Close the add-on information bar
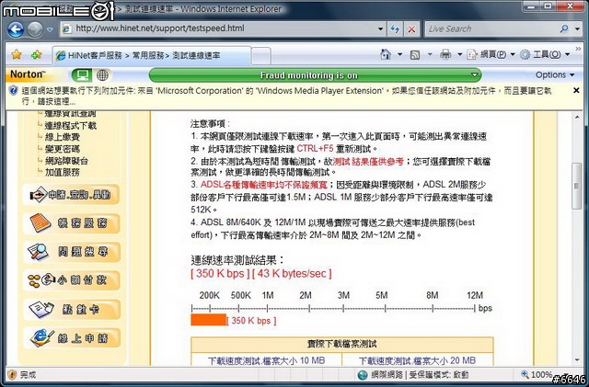The width and height of the screenshot is (589, 387). pyautogui.click(x=576, y=90)
